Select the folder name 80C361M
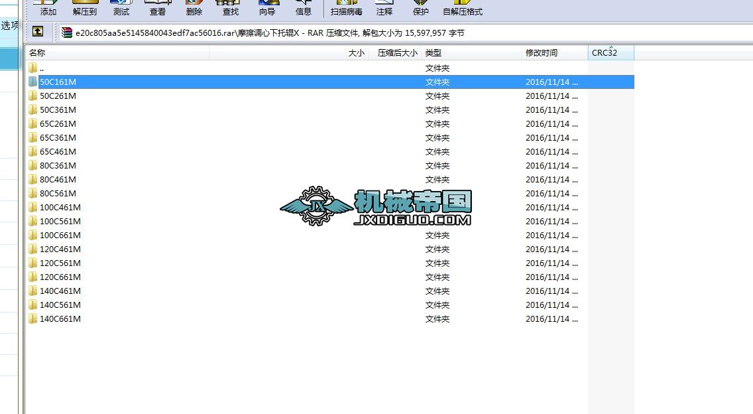This screenshot has height=414, width=753. 58,166
